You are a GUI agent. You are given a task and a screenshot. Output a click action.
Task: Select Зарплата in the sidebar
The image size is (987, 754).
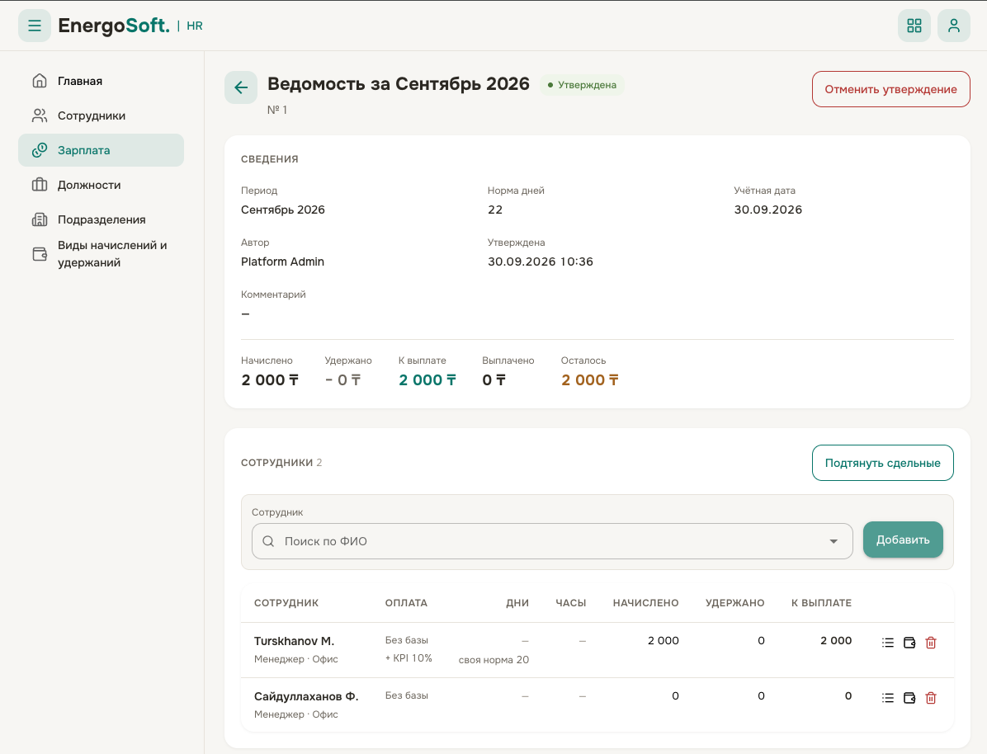point(101,150)
